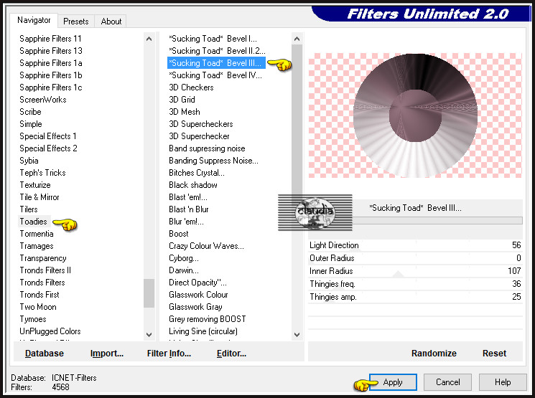
Task: Select the Texturize category
Action: coord(35,185)
